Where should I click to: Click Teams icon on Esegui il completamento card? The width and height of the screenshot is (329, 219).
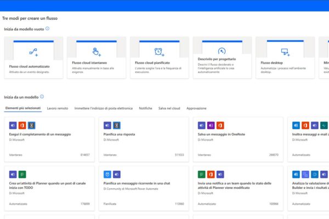click(x=13, y=125)
